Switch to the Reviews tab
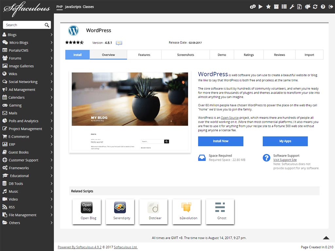 tap(279, 55)
